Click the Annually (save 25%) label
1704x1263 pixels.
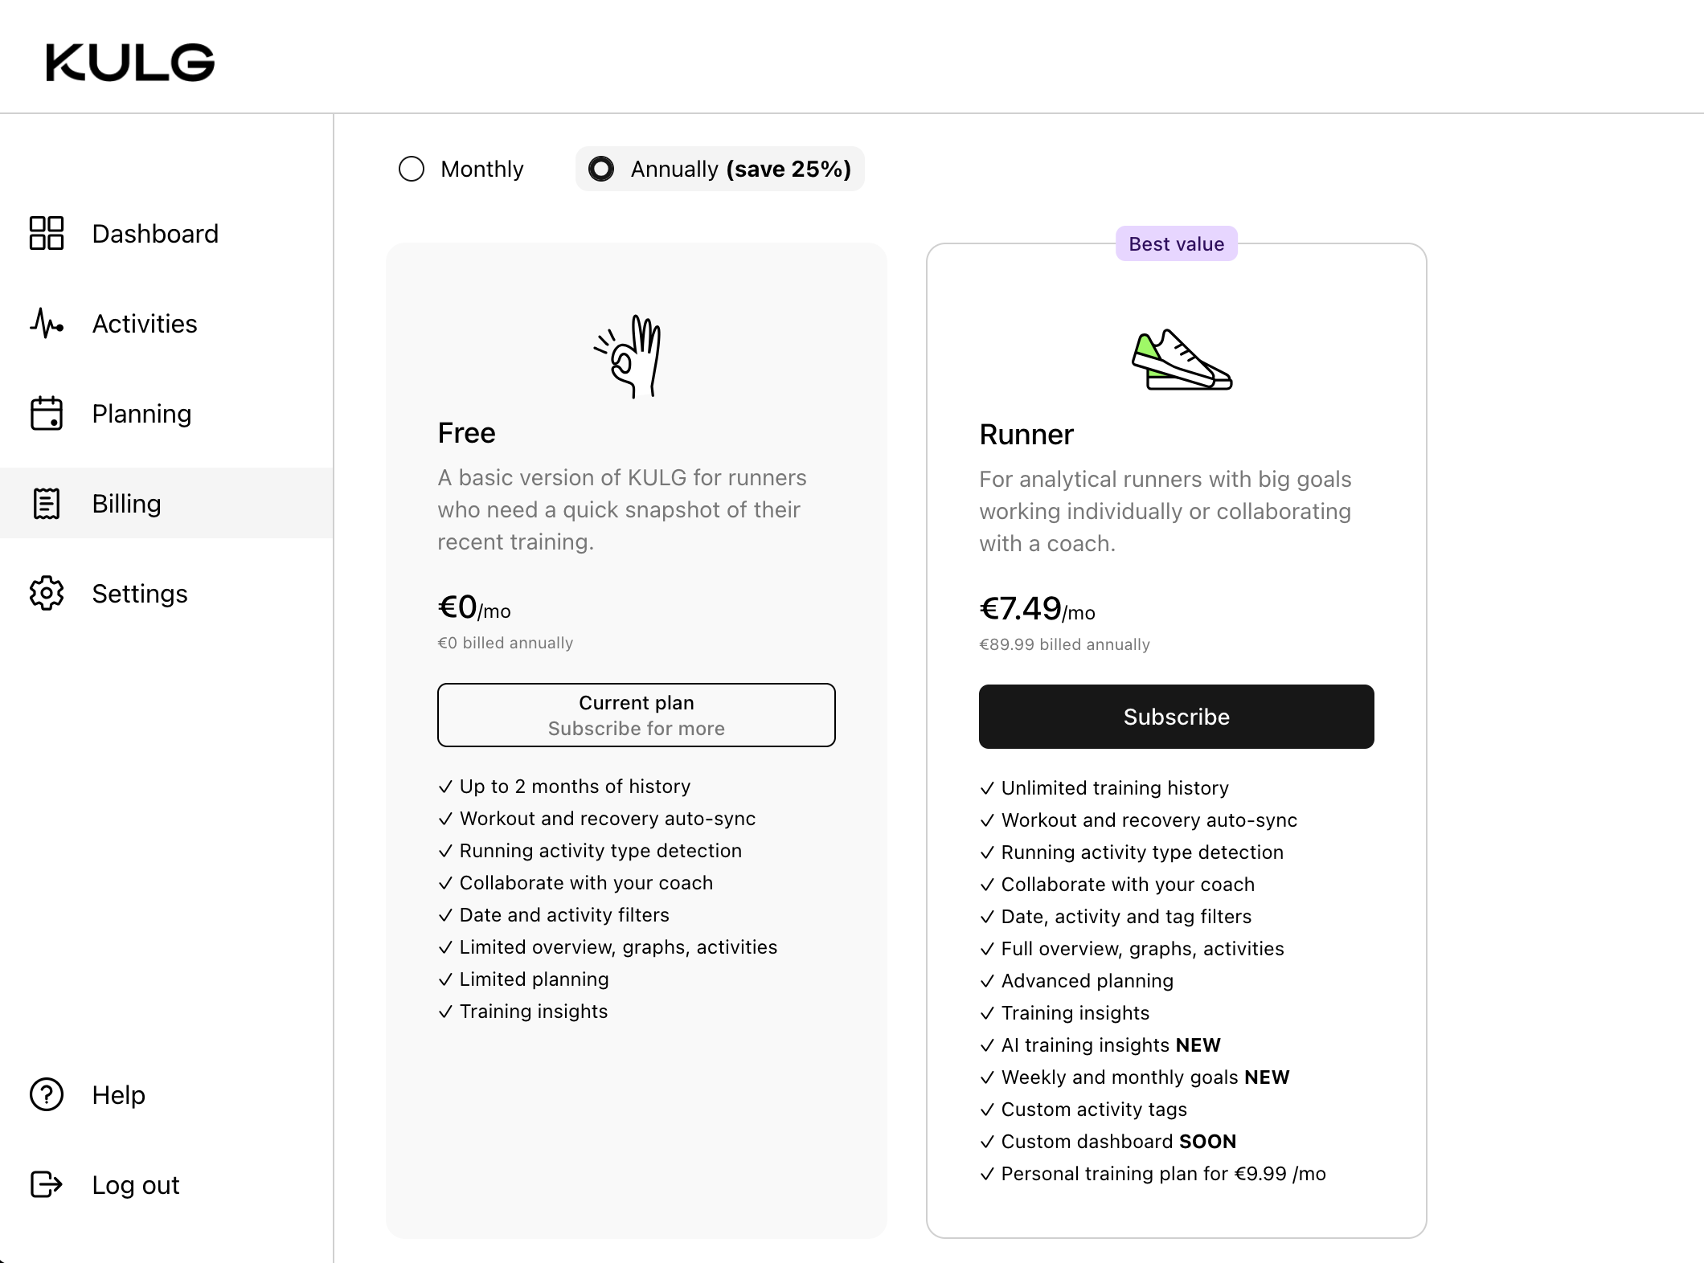(740, 169)
